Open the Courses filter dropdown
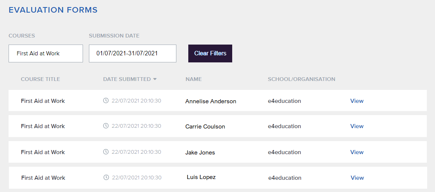This screenshot has width=435, height=192. pyautogui.click(x=46, y=53)
